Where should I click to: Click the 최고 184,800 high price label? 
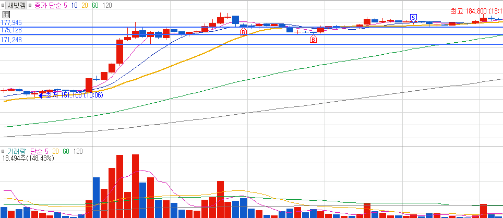477,11
